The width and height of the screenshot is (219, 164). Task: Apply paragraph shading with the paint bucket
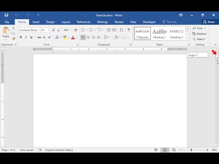point(116,37)
